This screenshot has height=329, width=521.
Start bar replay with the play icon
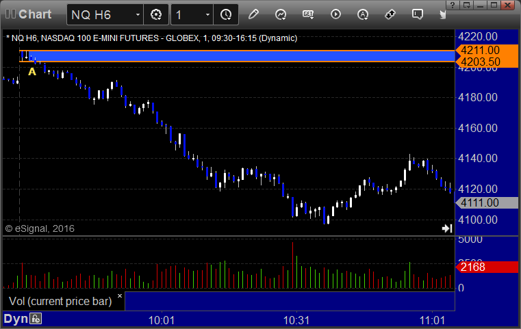pyautogui.click(x=335, y=14)
